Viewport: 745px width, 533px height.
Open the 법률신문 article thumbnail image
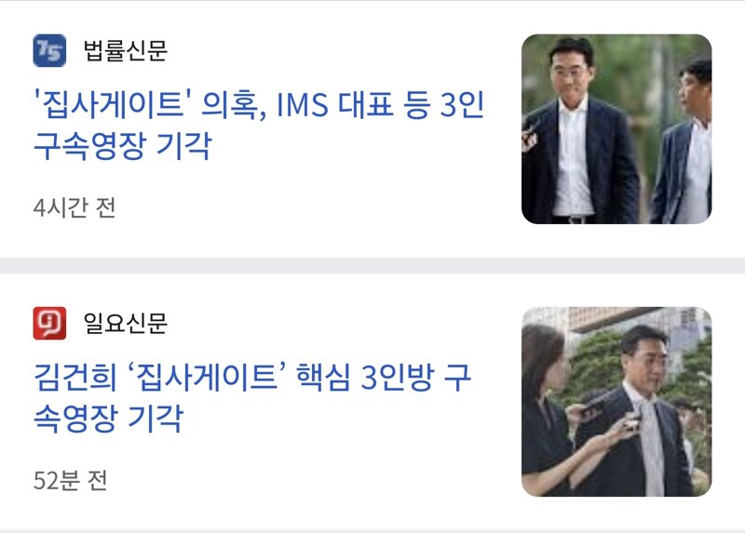(x=616, y=128)
